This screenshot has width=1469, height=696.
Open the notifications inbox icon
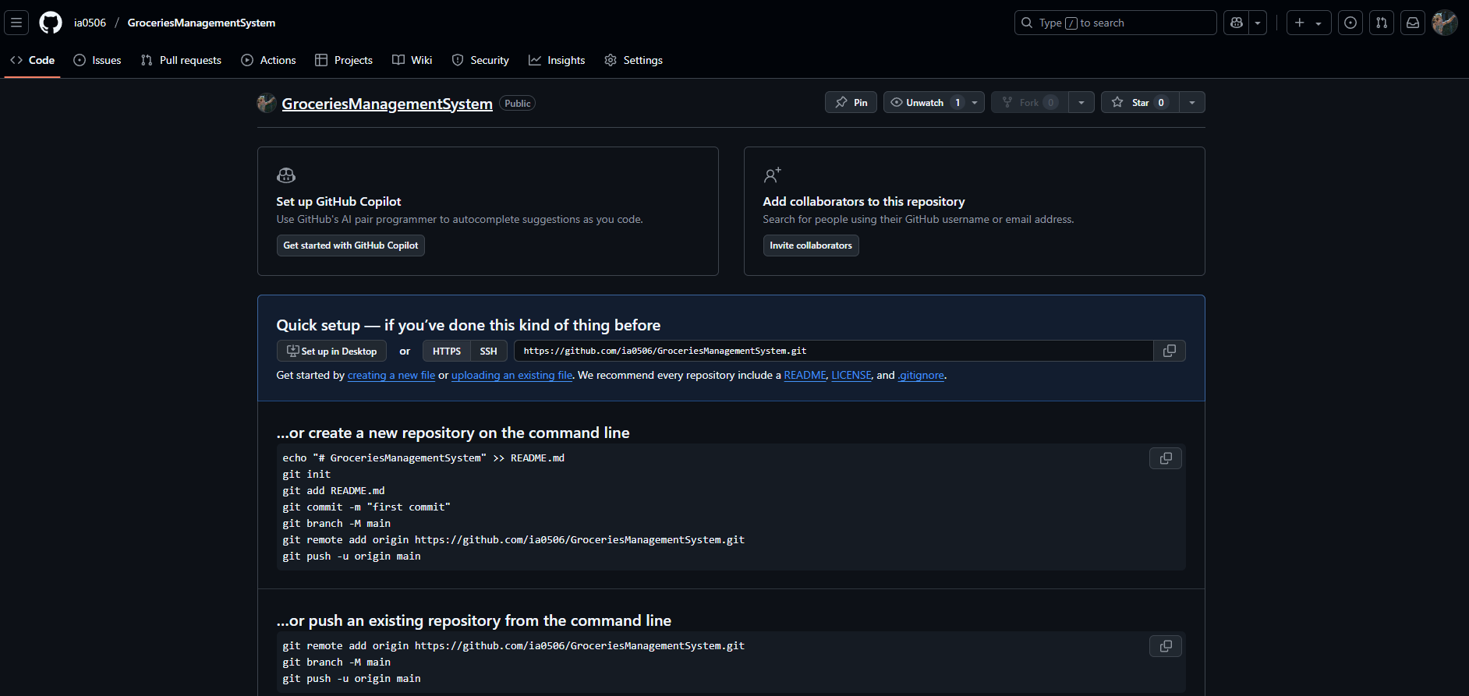pos(1413,23)
